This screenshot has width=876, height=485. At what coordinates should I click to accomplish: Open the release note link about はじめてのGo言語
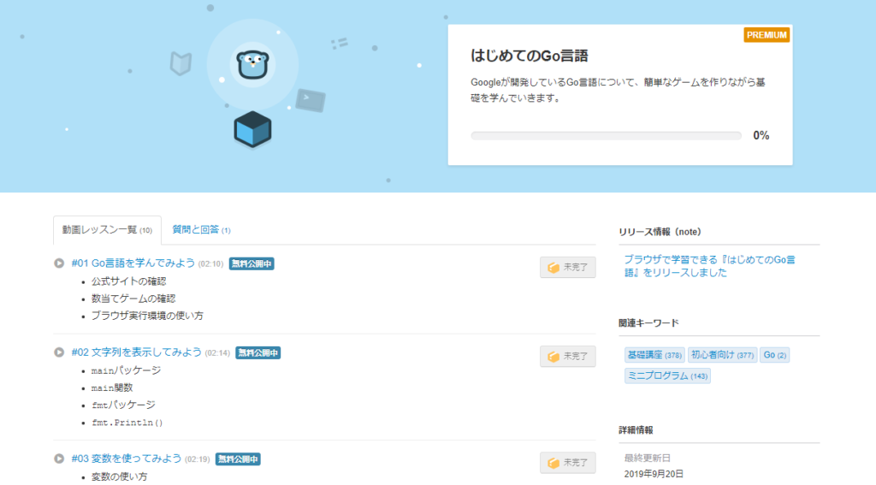coord(709,266)
